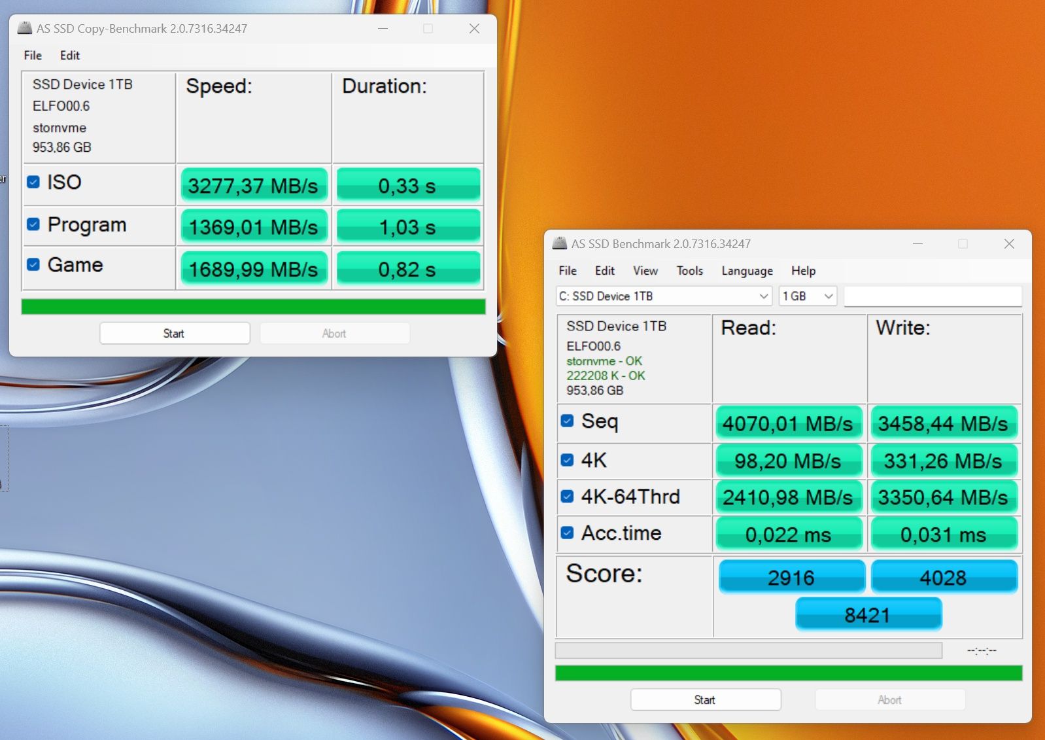Click the green '222208 K - OK' alignment status

[606, 376]
